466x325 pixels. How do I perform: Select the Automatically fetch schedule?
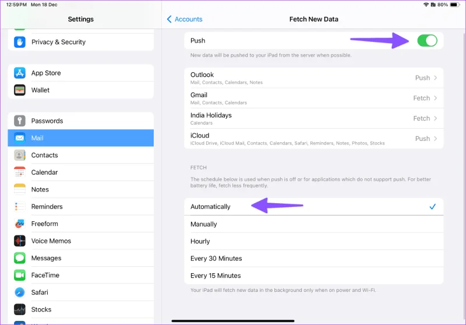pos(313,206)
